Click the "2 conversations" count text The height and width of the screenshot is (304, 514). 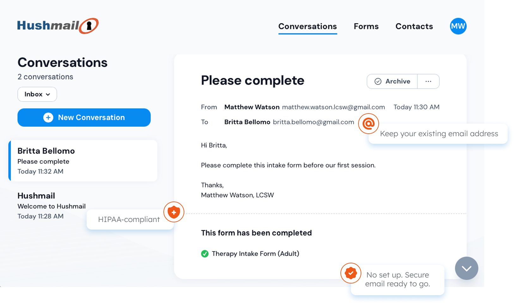tap(45, 77)
